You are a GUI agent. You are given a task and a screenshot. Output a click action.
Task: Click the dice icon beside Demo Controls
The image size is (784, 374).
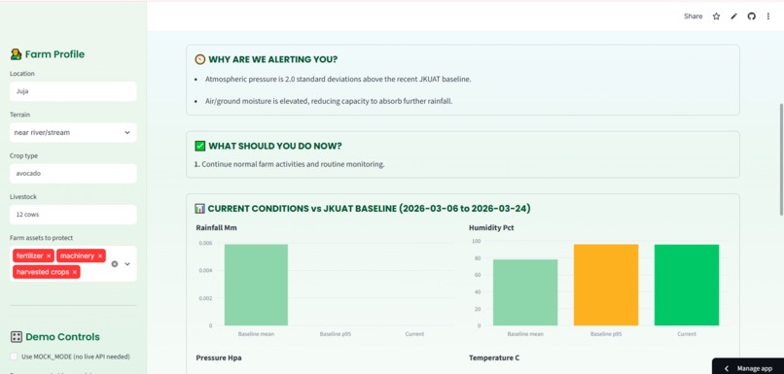[17, 336]
